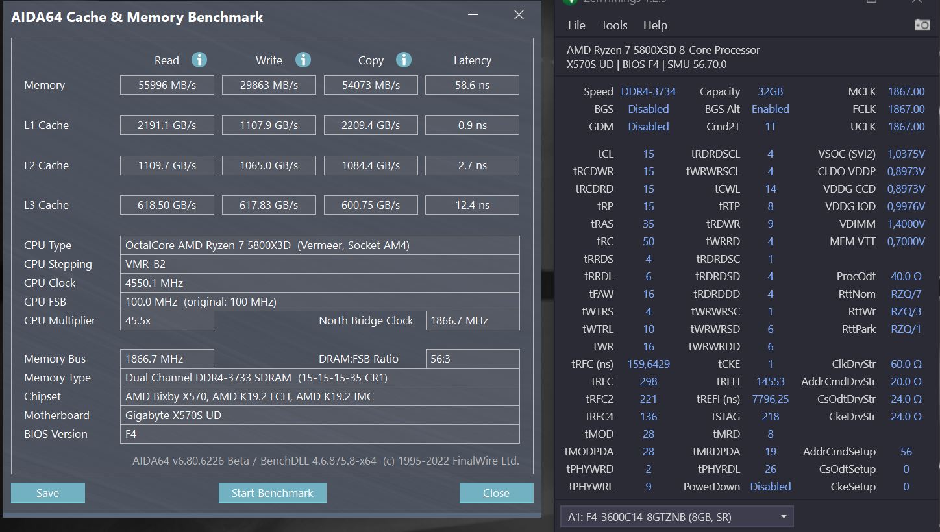Expand the A1 memory module dropdown
Viewport: 940px width, 532px height.
(676, 517)
